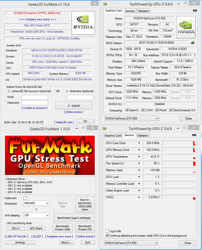Toggle the PhysX checkbox
The height and width of the screenshot is (250, 202).
157,110
